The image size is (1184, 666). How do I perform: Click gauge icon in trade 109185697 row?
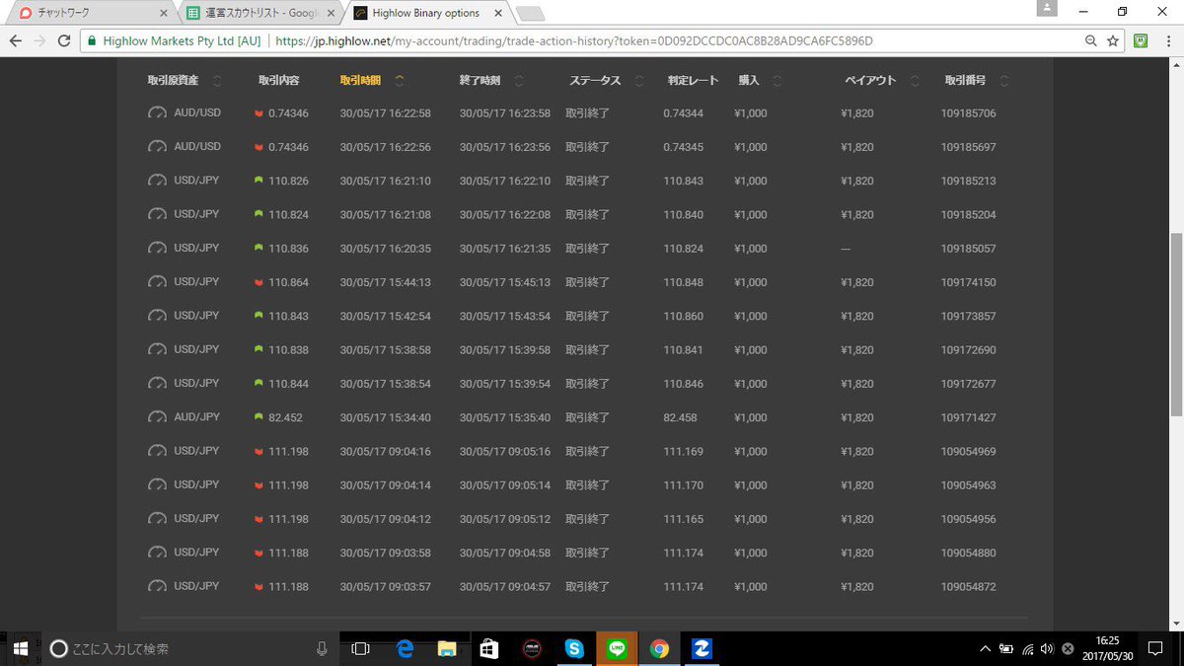tap(157, 147)
